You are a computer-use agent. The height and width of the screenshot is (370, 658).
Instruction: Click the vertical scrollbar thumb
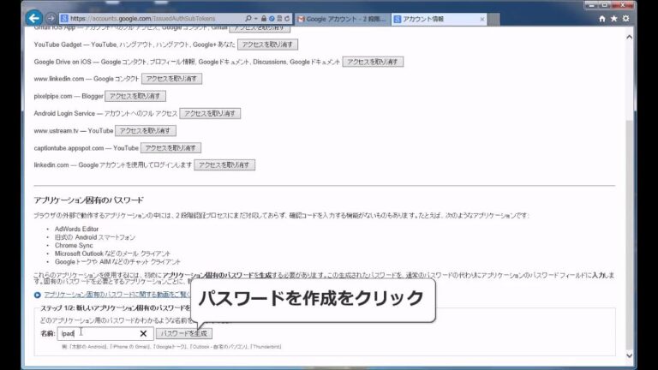click(x=629, y=235)
